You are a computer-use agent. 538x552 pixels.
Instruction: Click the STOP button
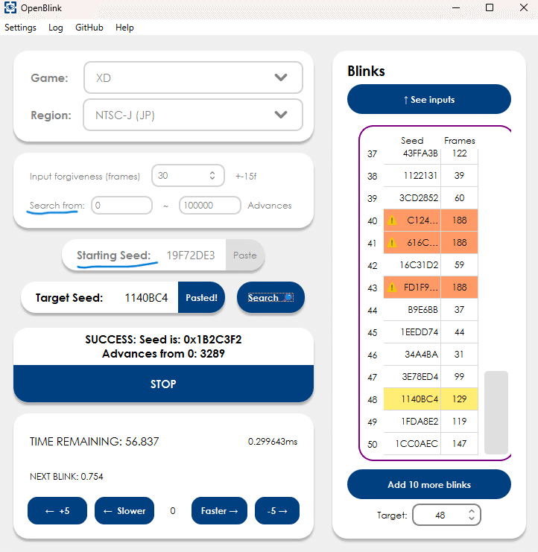(x=163, y=384)
